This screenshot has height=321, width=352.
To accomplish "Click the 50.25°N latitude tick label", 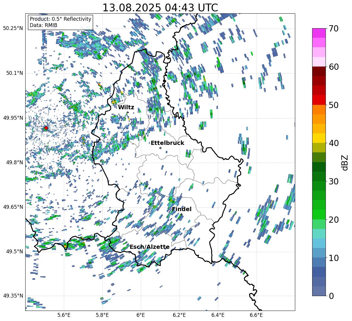I will pos(13,29).
